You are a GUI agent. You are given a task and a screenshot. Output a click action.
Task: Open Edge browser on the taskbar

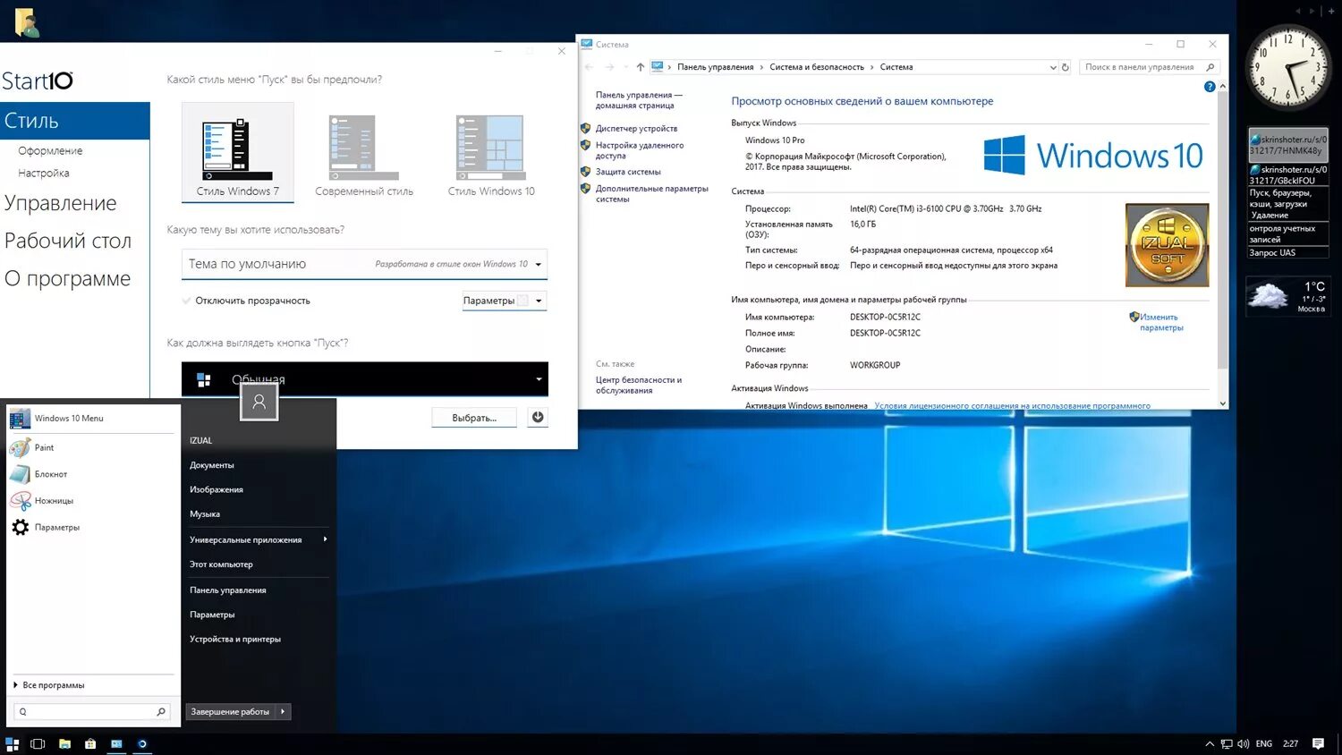click(141, 743)
